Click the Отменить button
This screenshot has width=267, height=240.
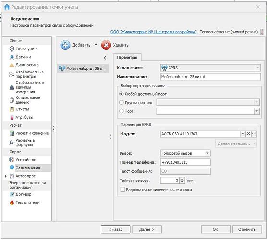click(x=247, y=229)
